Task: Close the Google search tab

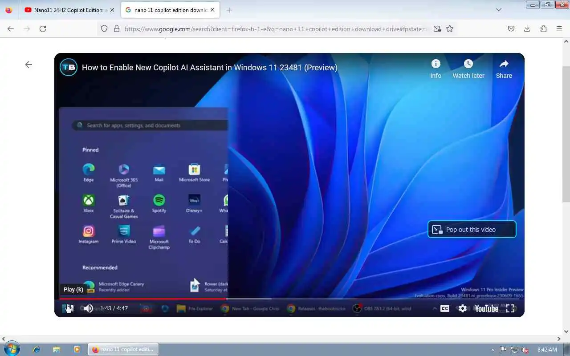Action: [x=212, y=10]
